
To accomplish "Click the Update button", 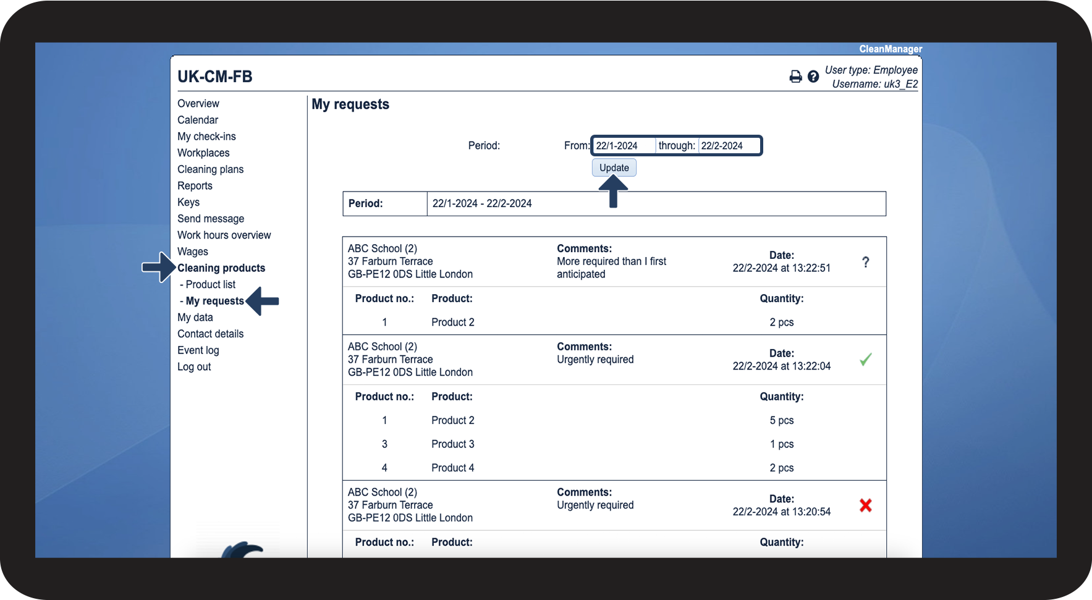I will [614, 167].
